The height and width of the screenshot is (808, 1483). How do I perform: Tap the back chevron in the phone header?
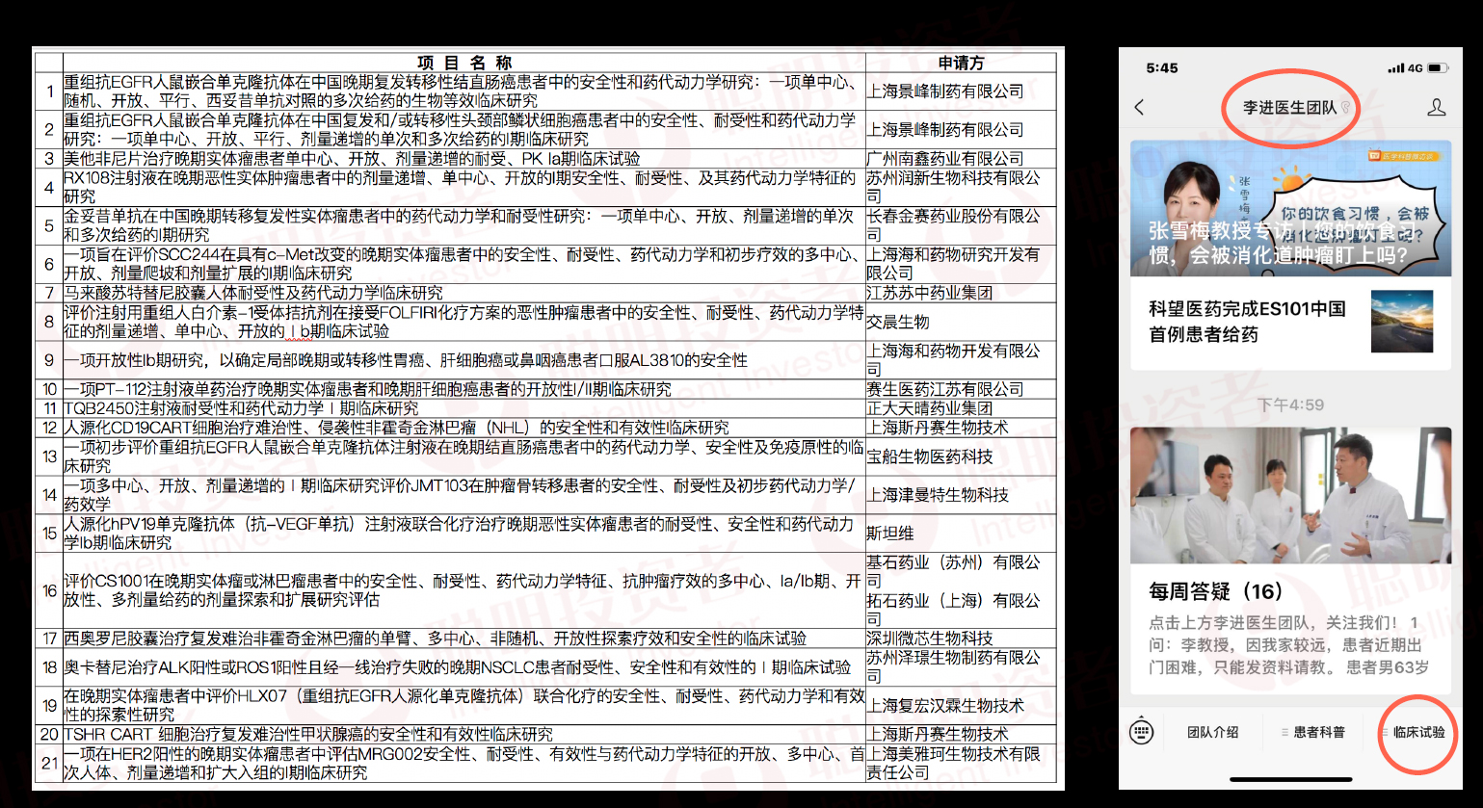pos(1140,107)
